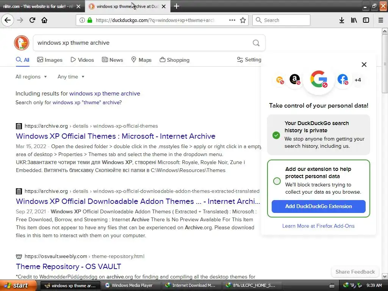The image size is (388, 291).
Task: Open 8% ULCPC_HOME_S download taskbar item
Action: click(x=252, y=285)
